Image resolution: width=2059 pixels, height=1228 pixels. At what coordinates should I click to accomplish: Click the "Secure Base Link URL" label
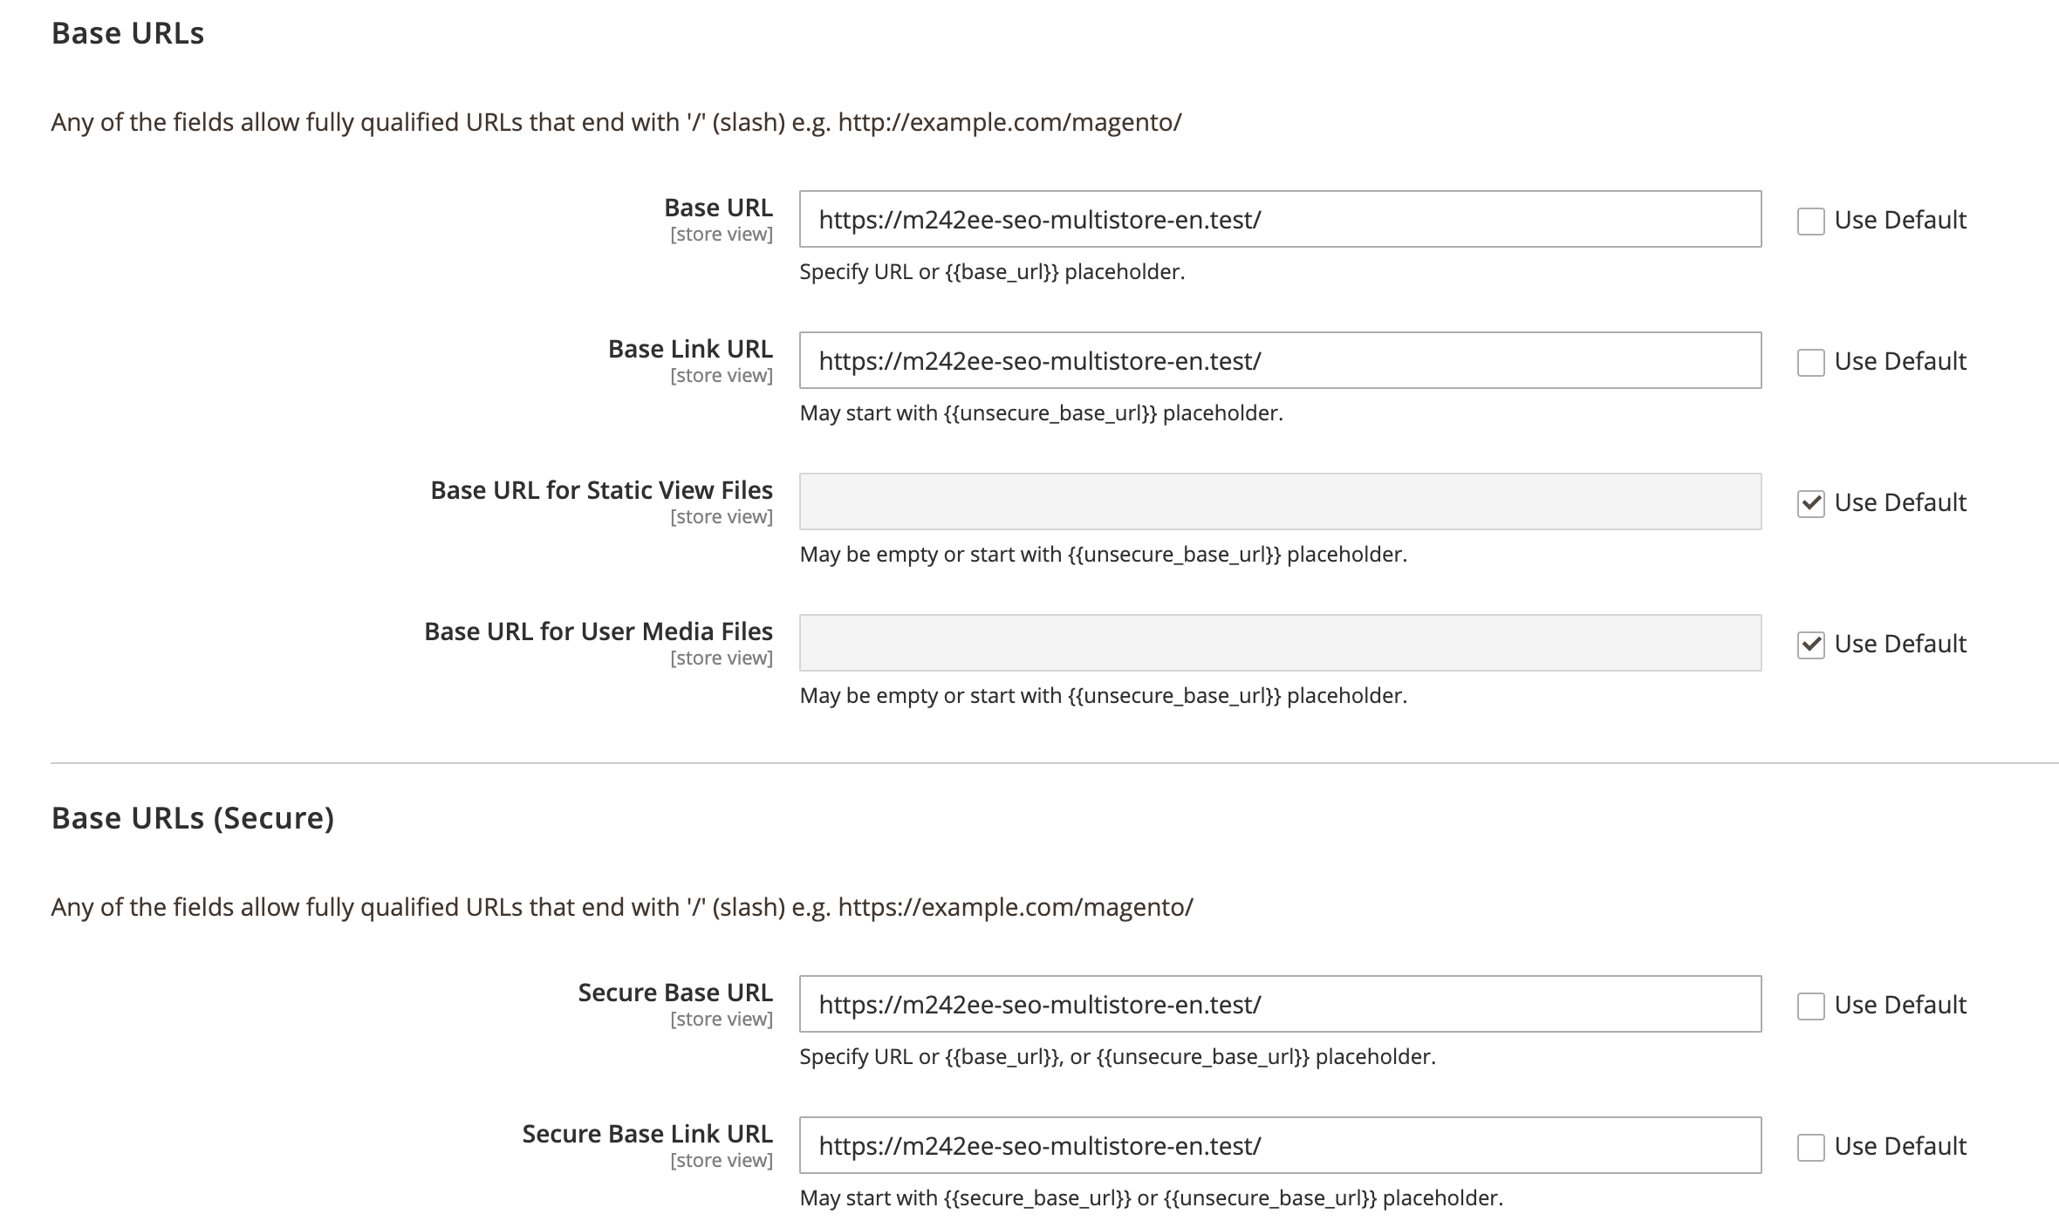(647, 1134)
